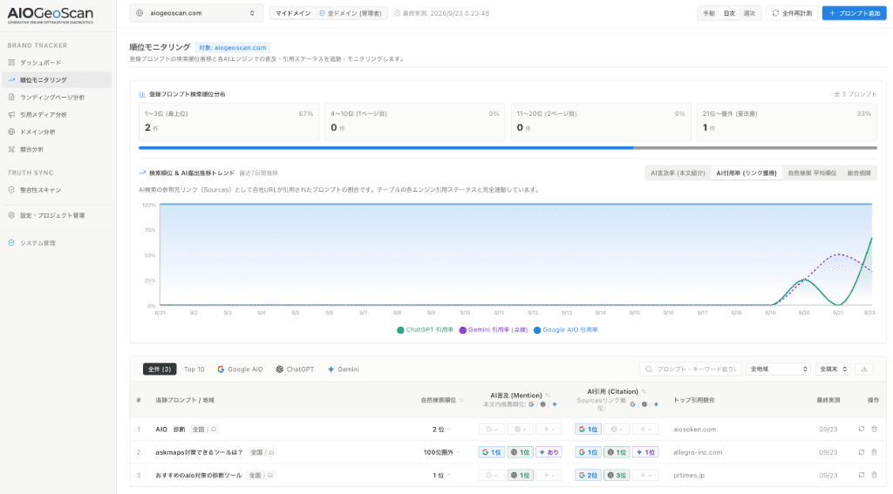The height and width of the screenshot is (494, 893).
Task: Click in プロンプト・キーワード search field
Action: pyautogui.click(x=691, y=369)
